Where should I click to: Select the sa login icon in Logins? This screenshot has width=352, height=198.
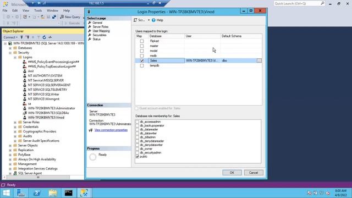pyautogui.click(x=25, y=103)
